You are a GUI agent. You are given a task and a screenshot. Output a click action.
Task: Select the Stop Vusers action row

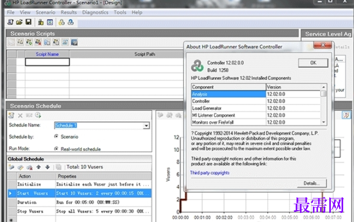coord(80,211)
